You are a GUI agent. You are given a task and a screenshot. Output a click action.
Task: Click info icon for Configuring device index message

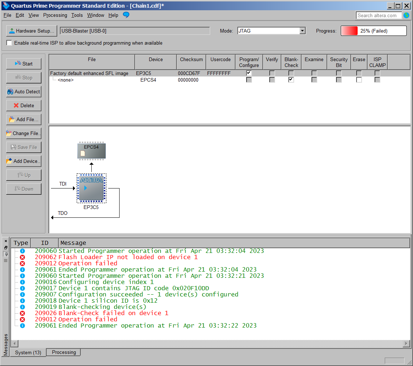pyautogui.click(x=23, y=282)
